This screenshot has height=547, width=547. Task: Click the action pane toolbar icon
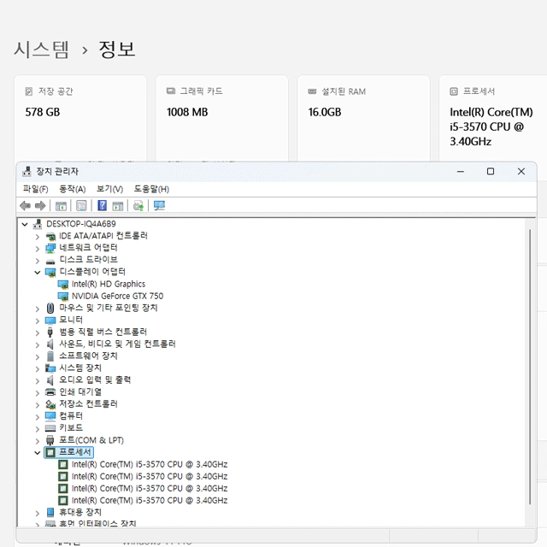[118, 206]
